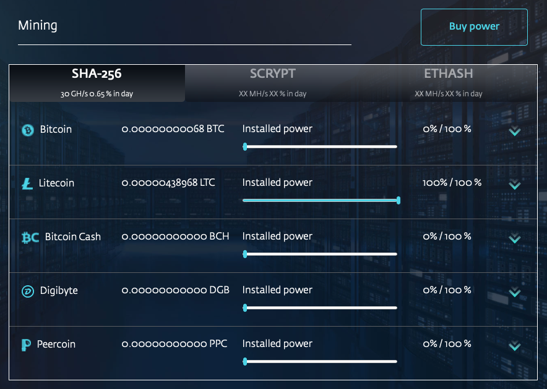Expand the Bitcoin row details
This screenshot has height=389, width=547.
pos(514,132)
